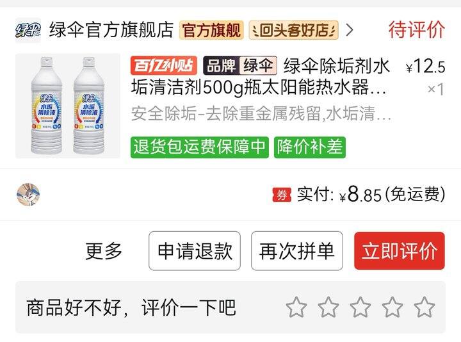This screenshot has width=461, height=342.
Task: Tap the 官方旗舰 badge
Action: [211, 30]
